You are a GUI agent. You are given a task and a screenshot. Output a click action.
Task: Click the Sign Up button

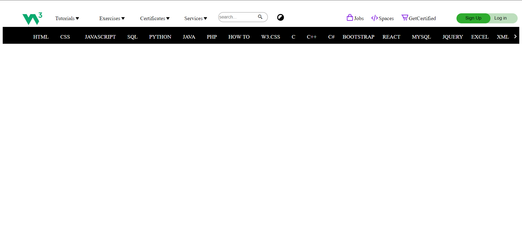[x=473, y=18]
